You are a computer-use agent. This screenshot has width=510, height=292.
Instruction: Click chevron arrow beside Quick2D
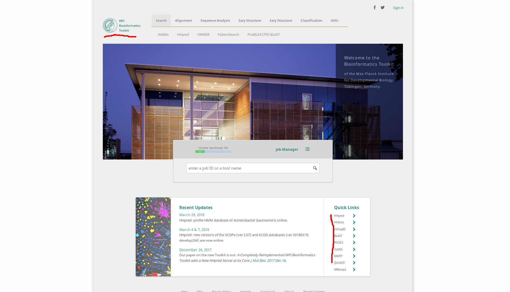(354, 263)
